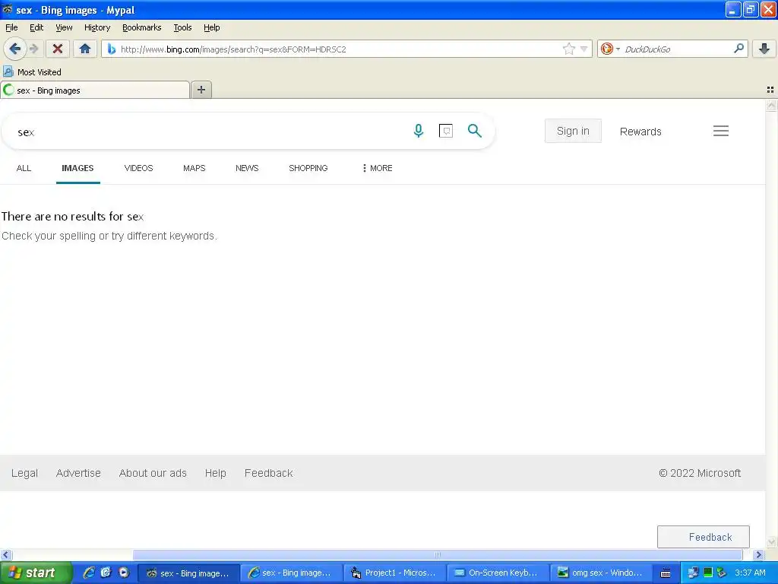Click the DuckDuckGo search field

pyautogui.click(x=677, y=49)
